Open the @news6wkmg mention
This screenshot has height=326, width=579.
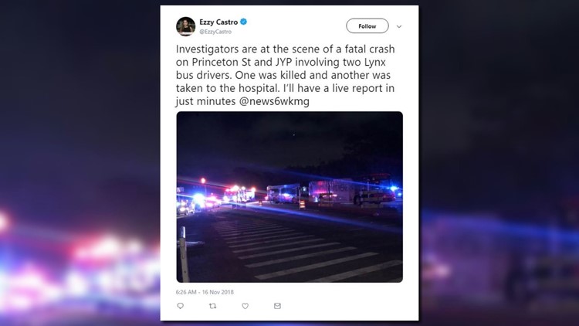pyautogui.click(x=274, y=101)
